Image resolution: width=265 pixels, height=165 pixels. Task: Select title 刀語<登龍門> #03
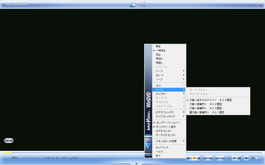[x=218, y=108]
